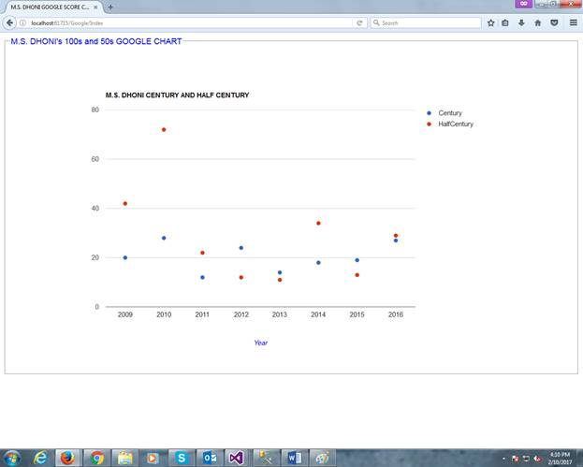Click the 60 y-axis label
Image resolution: width=583 pixels, height=467 pixels.
(95, 159)
